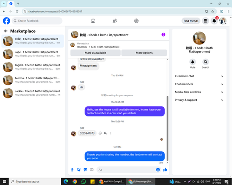Open the Facebook logo home link

point(6,21)
